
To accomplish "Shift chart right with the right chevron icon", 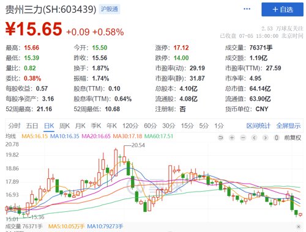I will coord(265,138).
